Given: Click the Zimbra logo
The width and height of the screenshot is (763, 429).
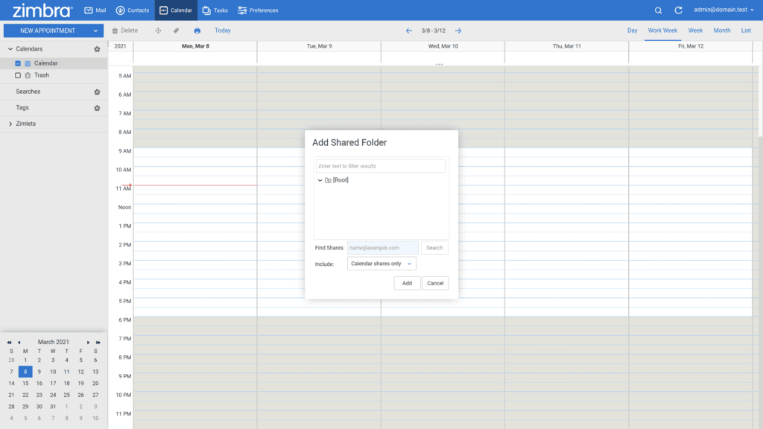Looking at the screenshot, I should [42, 10].
